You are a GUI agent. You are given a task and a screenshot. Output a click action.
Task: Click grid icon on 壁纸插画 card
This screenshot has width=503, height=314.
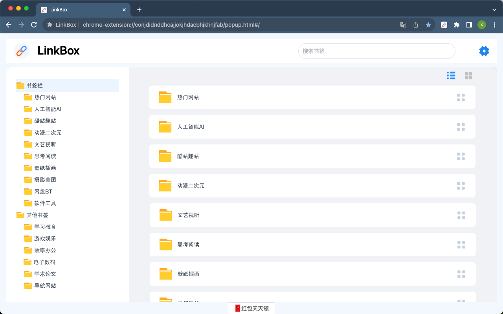pos(461,274)
